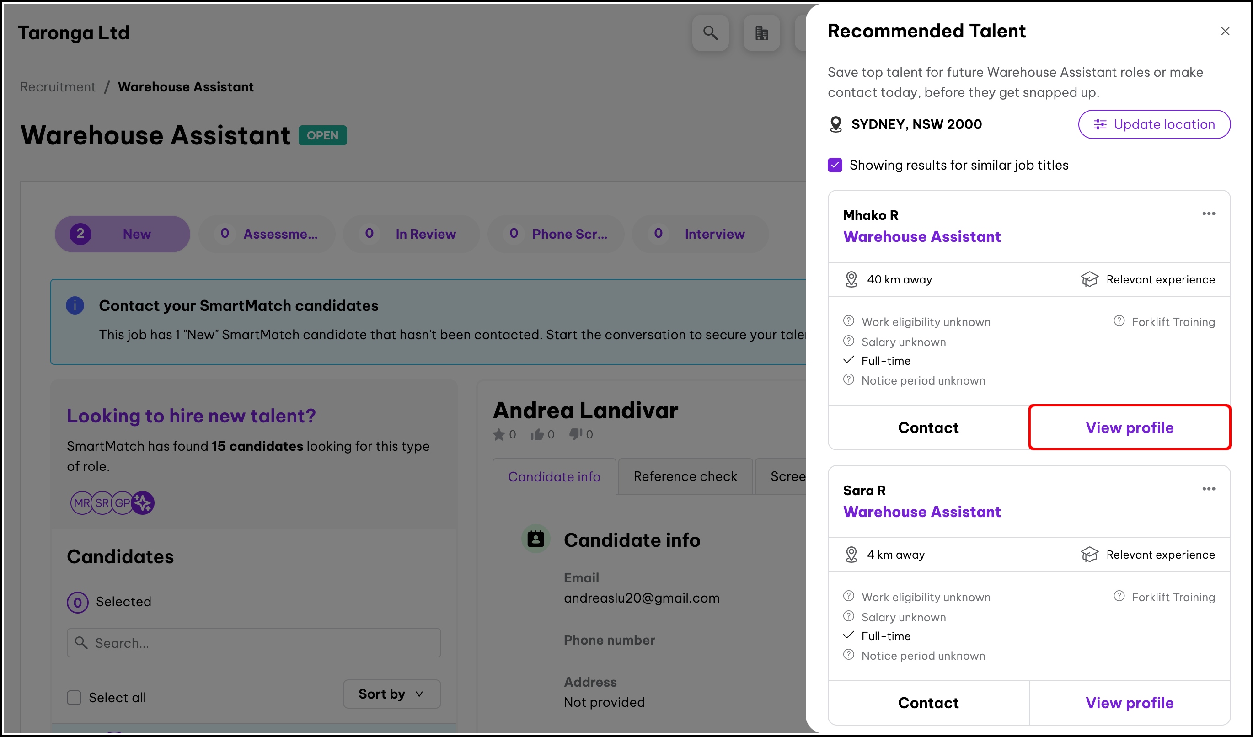Switch to the Interview stage tab
The image size is (1253, 737).
700,234
